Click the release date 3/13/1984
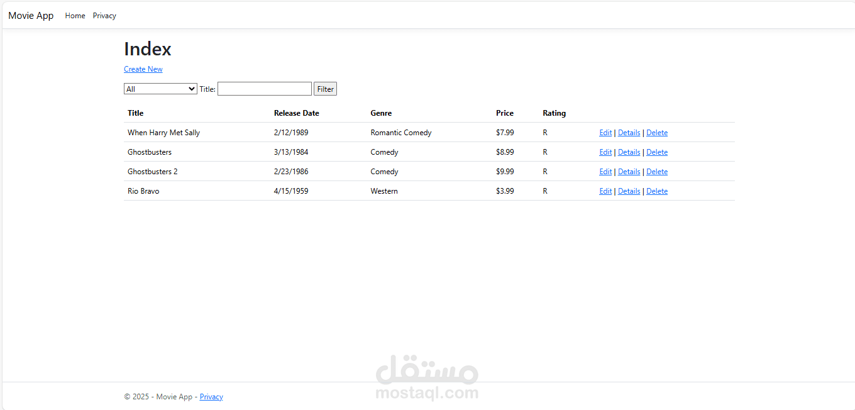 click(291, 152)
